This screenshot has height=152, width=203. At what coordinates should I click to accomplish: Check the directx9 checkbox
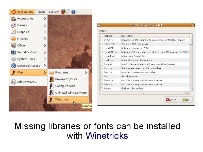101,72
